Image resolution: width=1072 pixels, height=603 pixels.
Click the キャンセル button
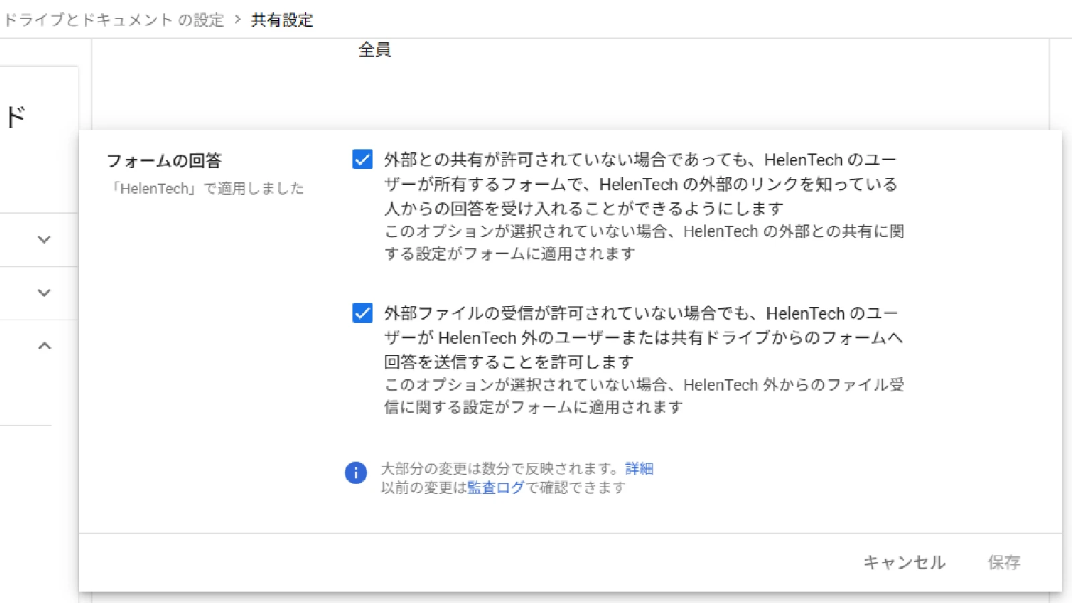[x=904, y=562]
